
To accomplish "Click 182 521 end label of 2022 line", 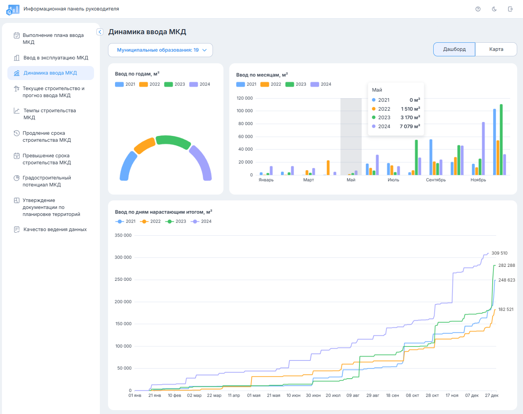I will click(506, 310).
